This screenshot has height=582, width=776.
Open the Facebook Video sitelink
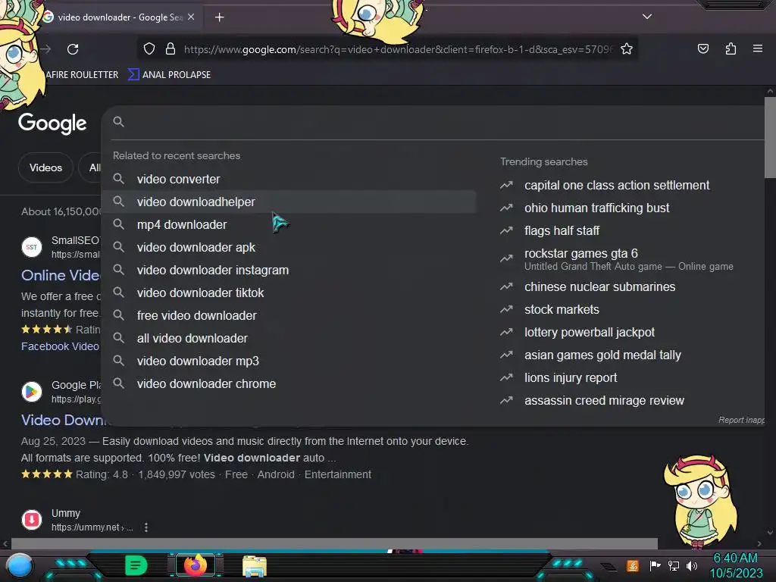click(x=60, y=346)
